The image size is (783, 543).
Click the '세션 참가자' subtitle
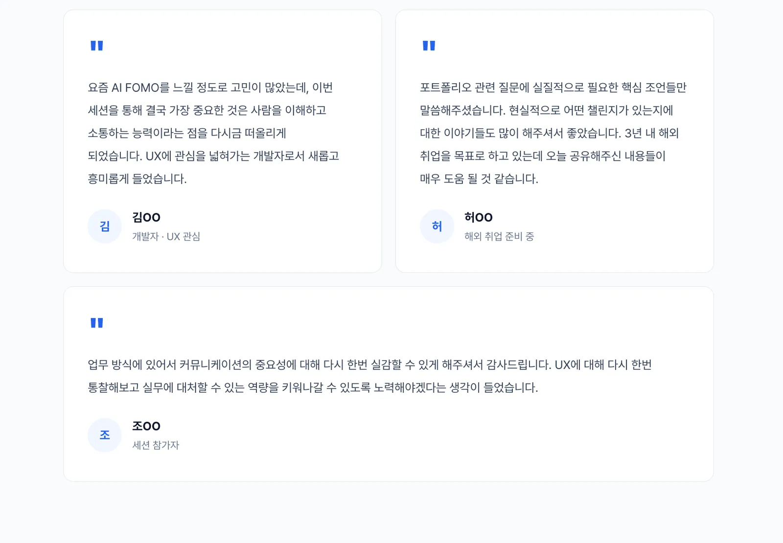tap(156, 445)
